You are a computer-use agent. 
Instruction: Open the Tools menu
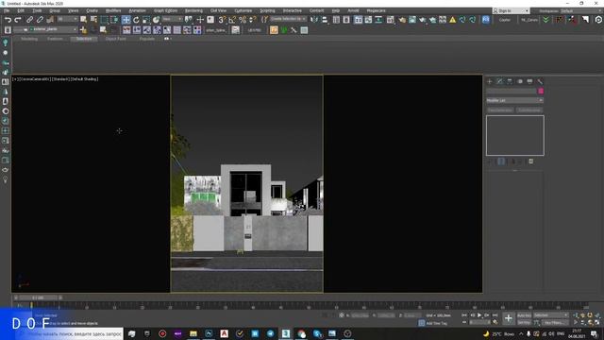pyautogui.click(x=37, y=10)
